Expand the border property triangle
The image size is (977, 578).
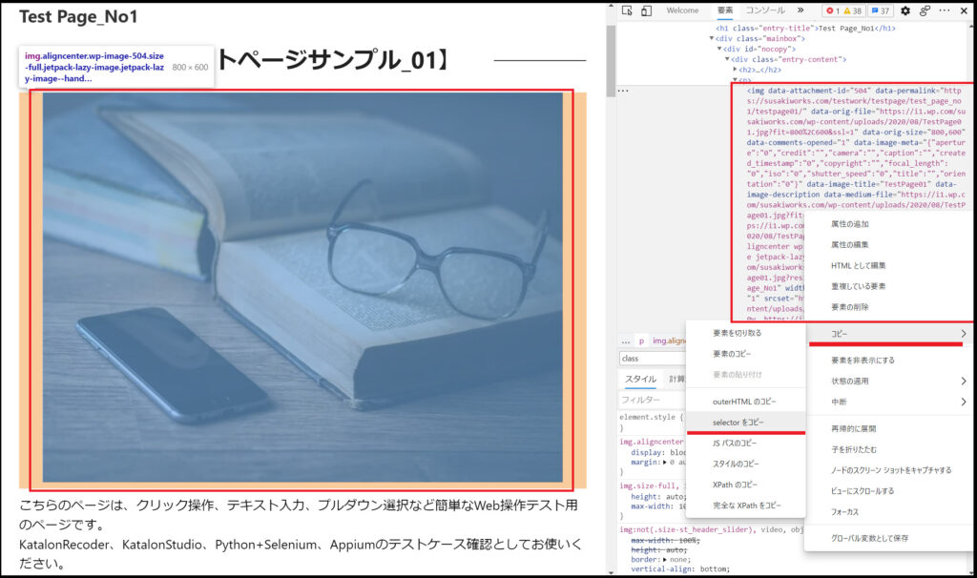click(x=664, y=559)
